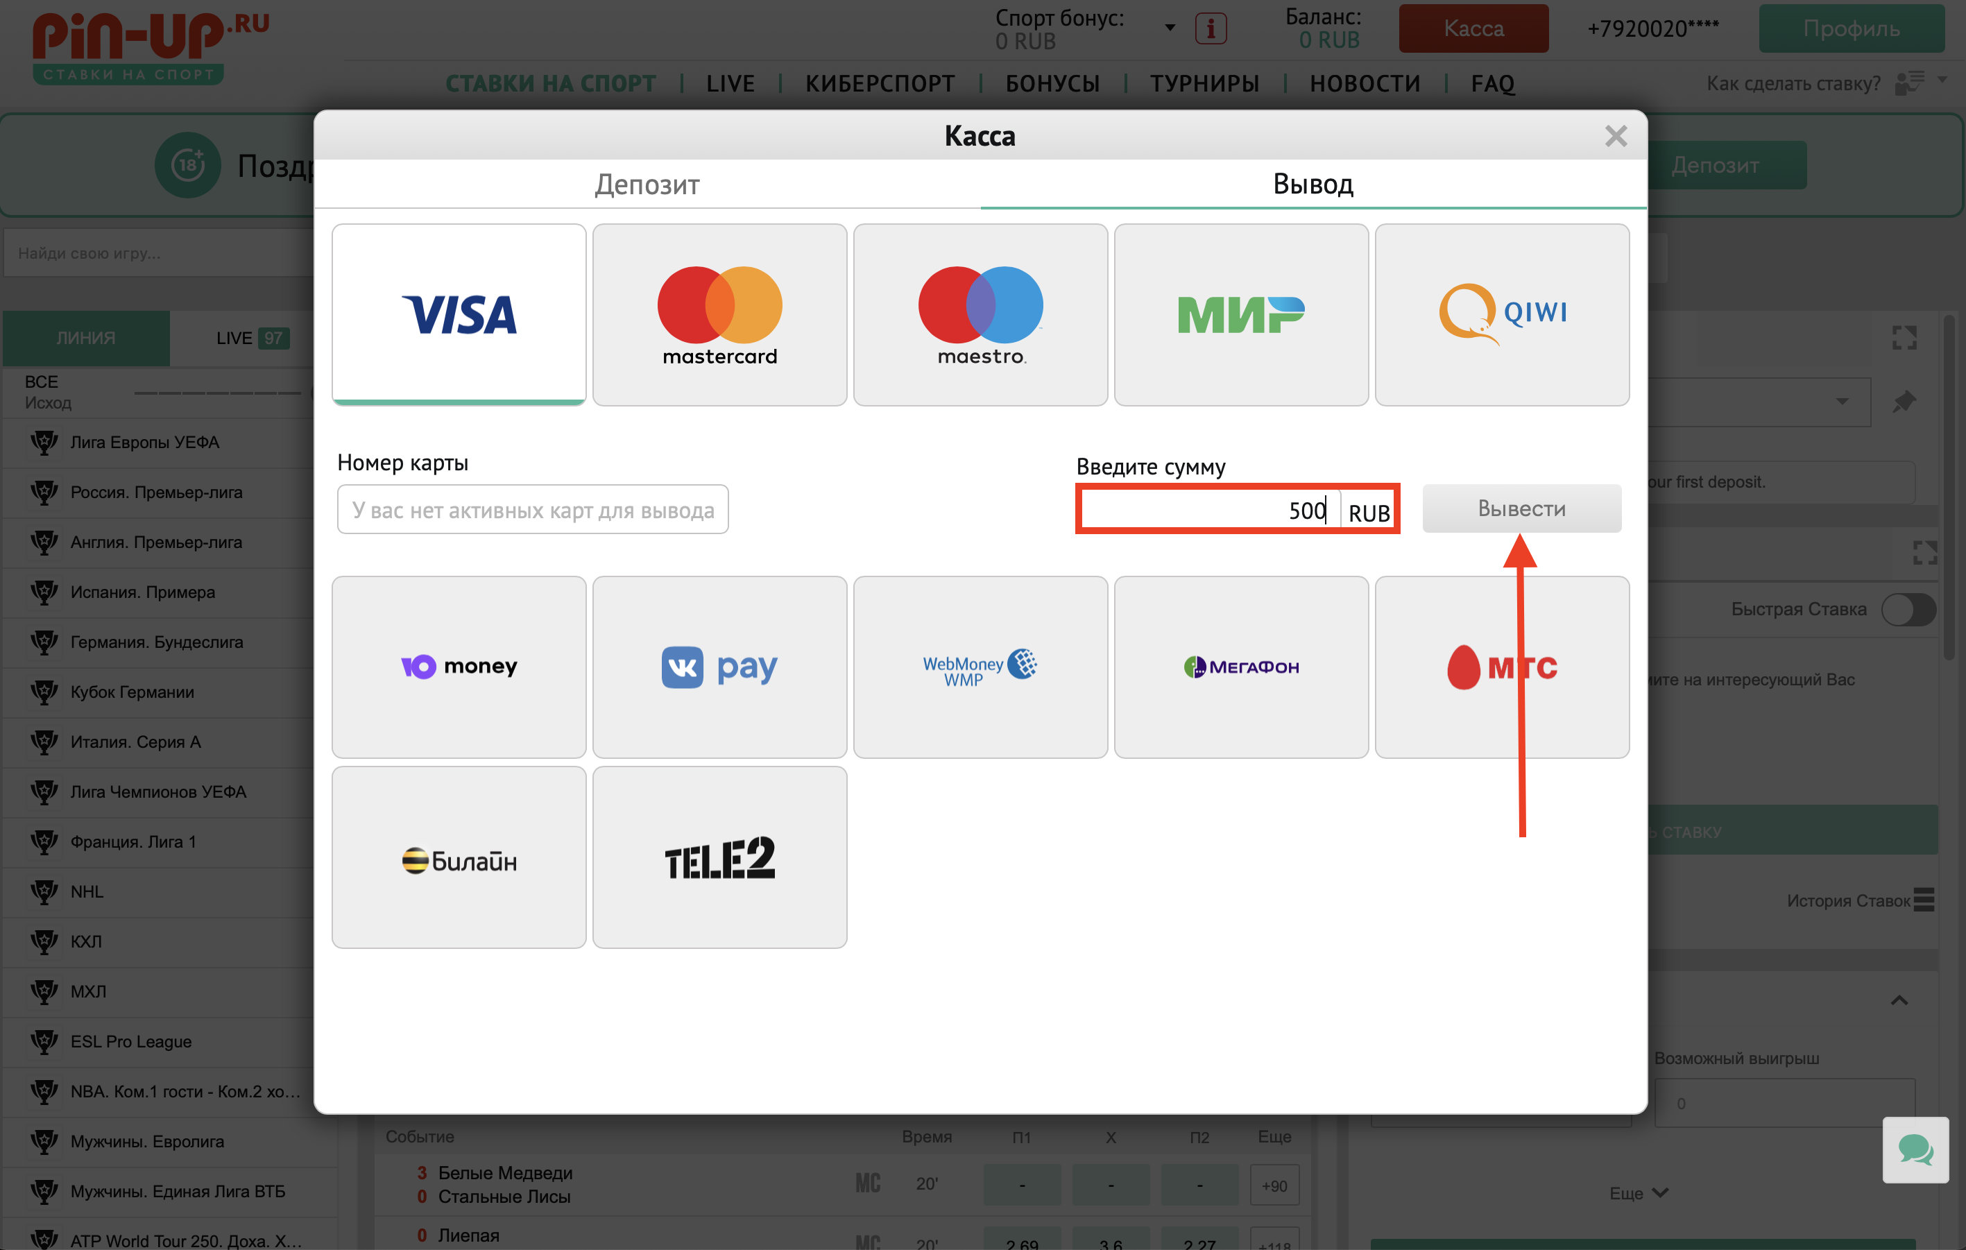Open the dropdown next to Как сделать ставку
Viewport: 1966px width, 1250px height.
pyautogui.click(x=1942, y=80)
